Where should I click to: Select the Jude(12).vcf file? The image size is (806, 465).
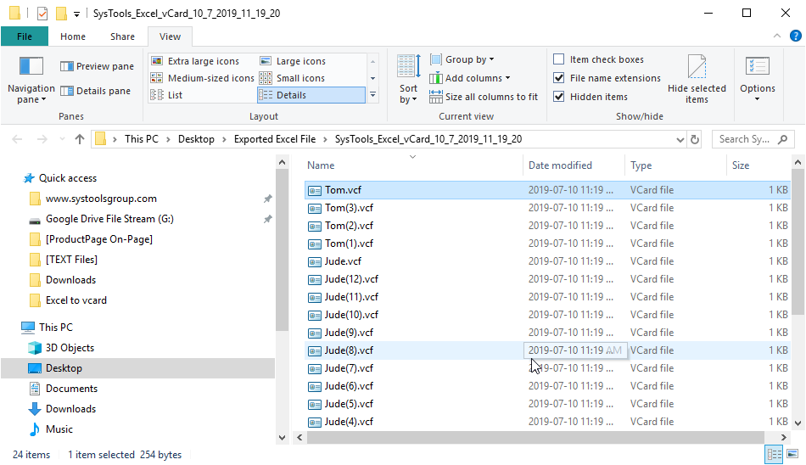[547, 279]
